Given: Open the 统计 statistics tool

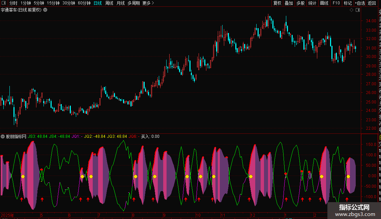Looking at the screenshot, I should pos(312,3).
